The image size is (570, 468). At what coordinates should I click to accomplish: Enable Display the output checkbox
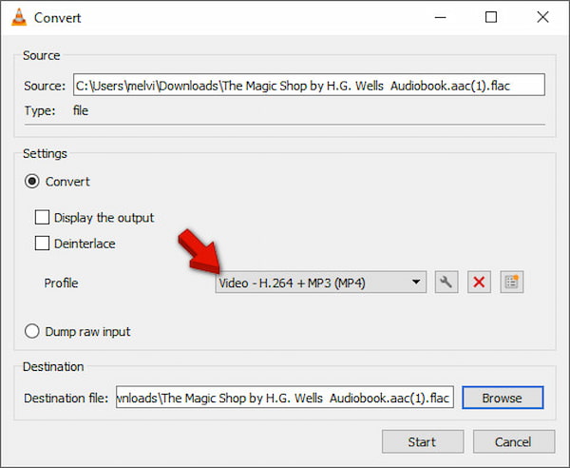(42, 217)
